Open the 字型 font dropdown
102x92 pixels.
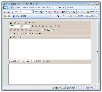[x=15, y=26]
